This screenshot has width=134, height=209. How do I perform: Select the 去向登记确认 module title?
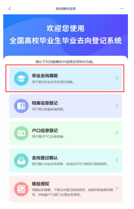(45, 158)
